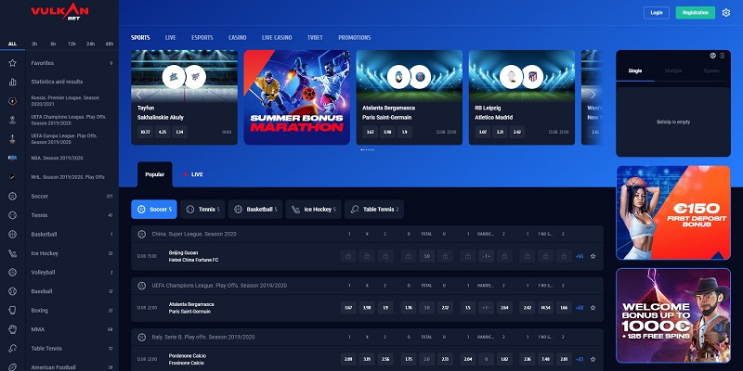The width and height of the screenshot is (743, 371).
Task: Click the Ice Hockey icon in sidebar
Action: 12,253
